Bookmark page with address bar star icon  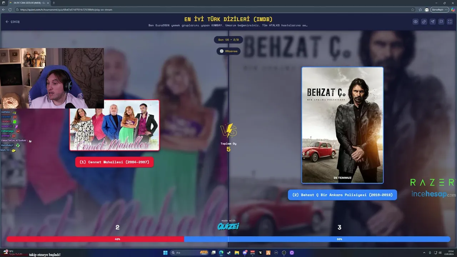413,10
